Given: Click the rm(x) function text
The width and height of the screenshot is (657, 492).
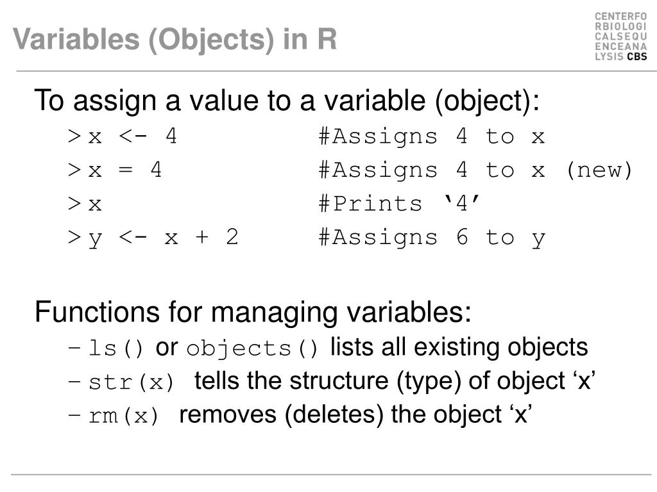Looking at the screenshot, I should [124, 416].
